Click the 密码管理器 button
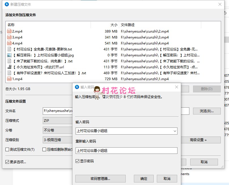The width and height of the screenshot is (229, 185). pyautogui.click(x=100, y=179)
